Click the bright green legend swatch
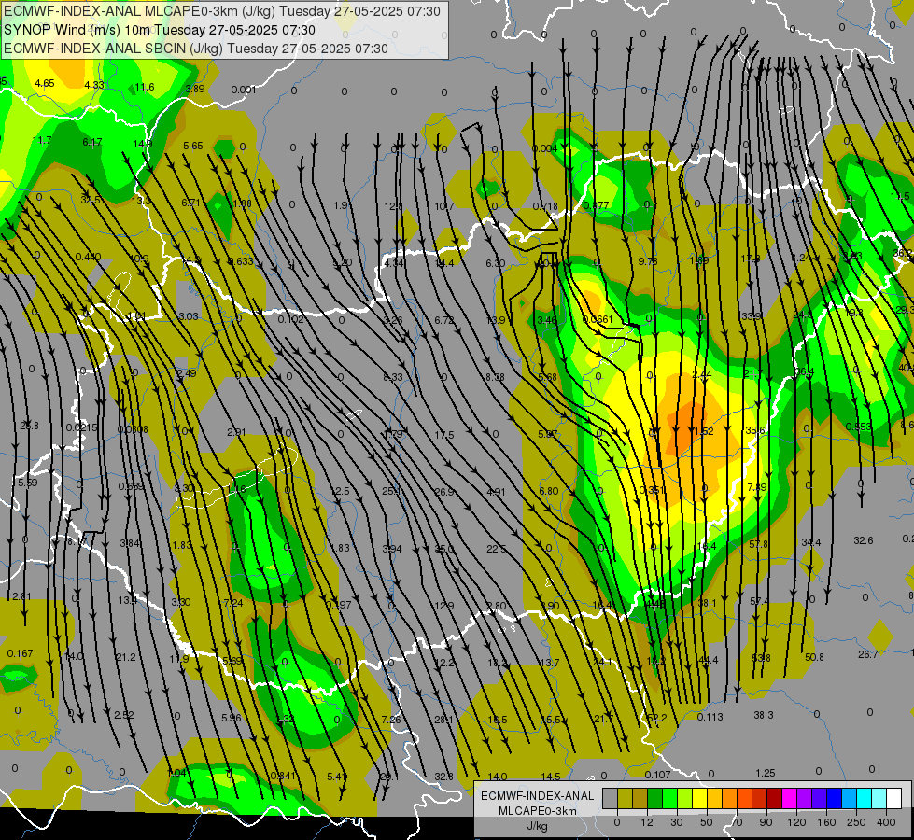The image size is (914, 840). pos(670,798)
